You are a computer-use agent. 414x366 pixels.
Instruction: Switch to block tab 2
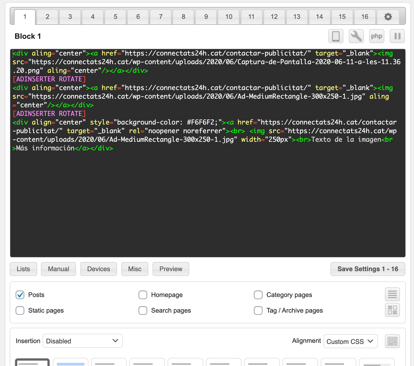[47, 17]
